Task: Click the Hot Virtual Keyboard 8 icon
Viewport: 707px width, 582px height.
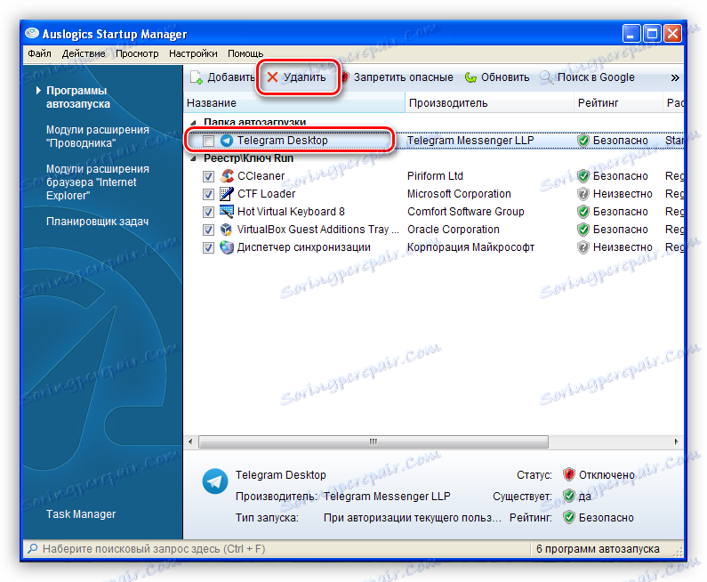Action: pyautogui.click(x=227, y=212)
